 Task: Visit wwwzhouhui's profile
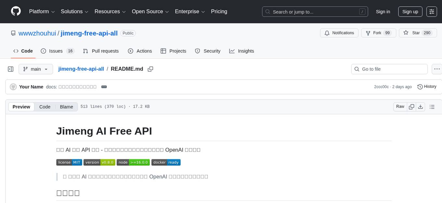(x=37, y=33)
